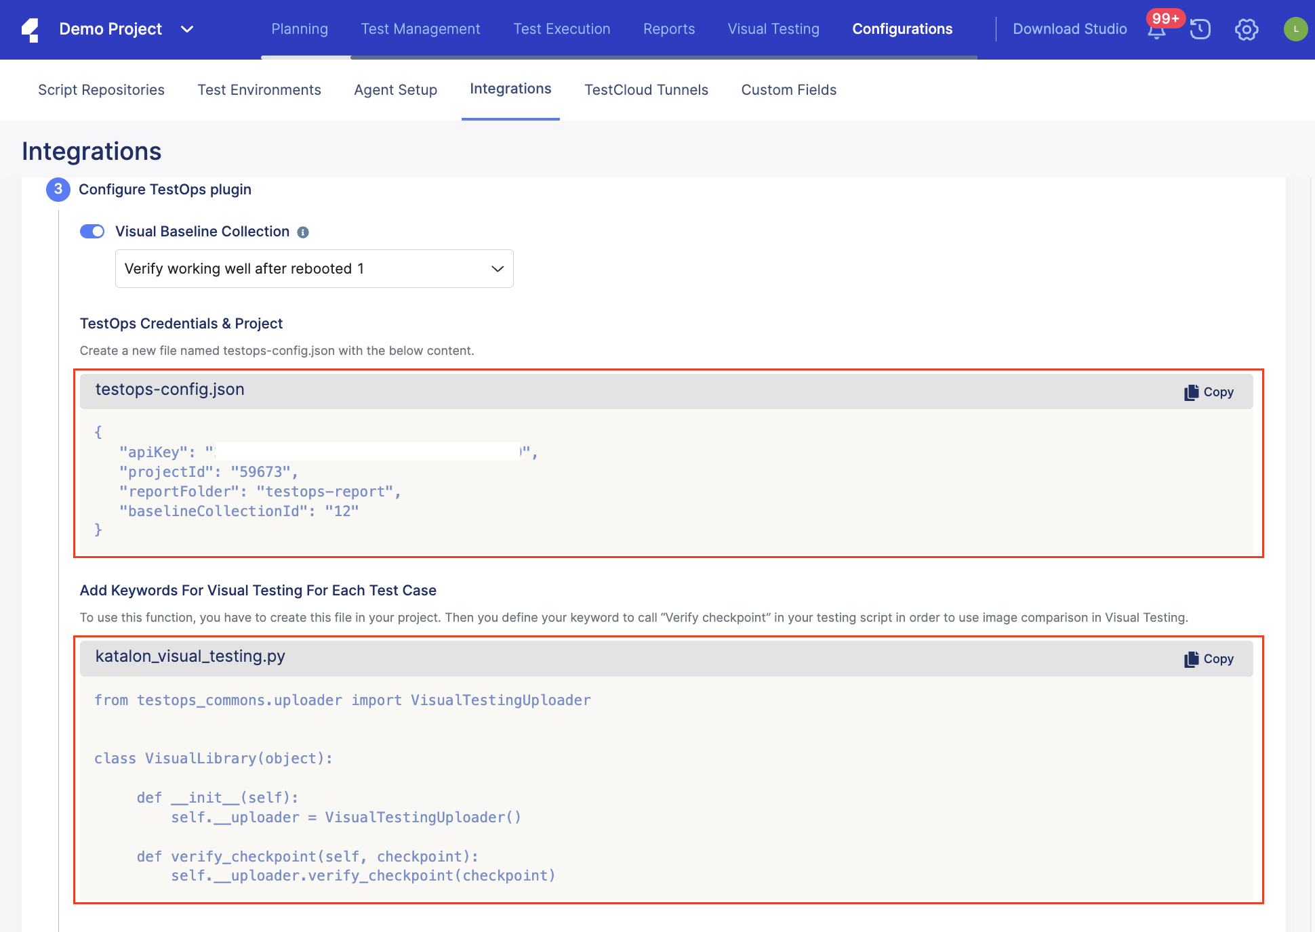Open the Reports menu
This screenshot has width=1315, height=932.
click(x=669, y=29)
